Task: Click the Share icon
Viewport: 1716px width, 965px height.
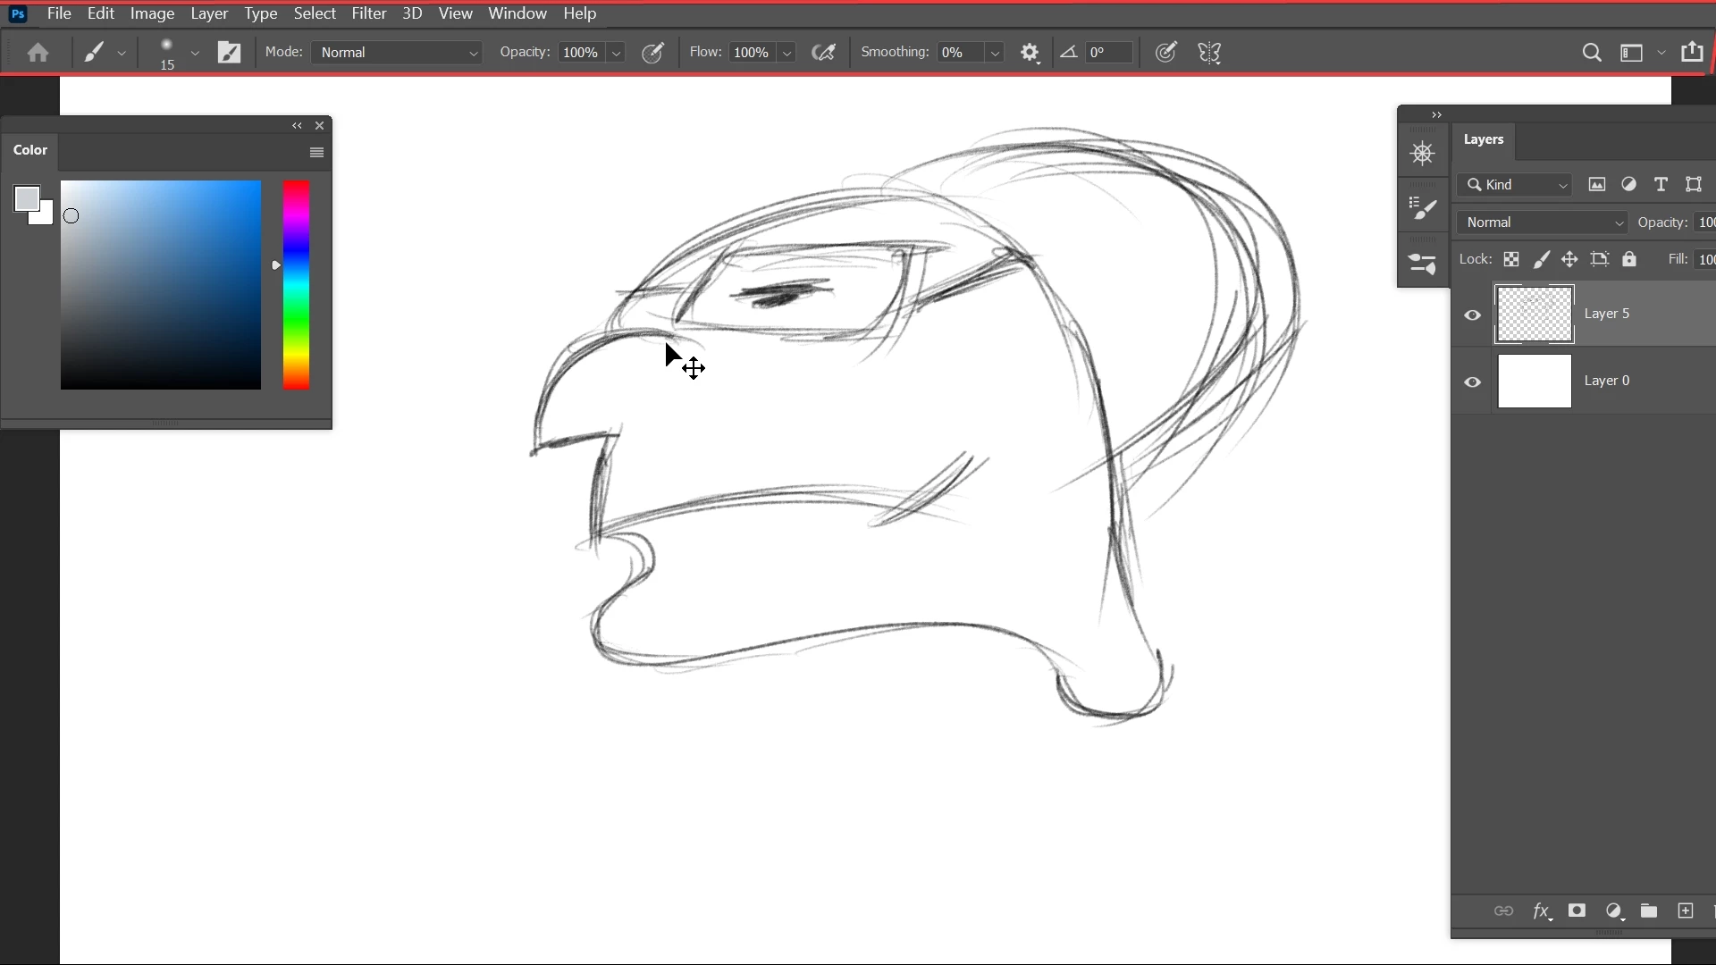Action: click(x=1692, y=52)
